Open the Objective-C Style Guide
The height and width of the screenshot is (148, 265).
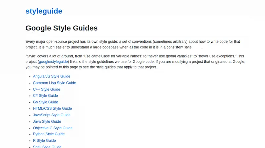tap(53, 128)
